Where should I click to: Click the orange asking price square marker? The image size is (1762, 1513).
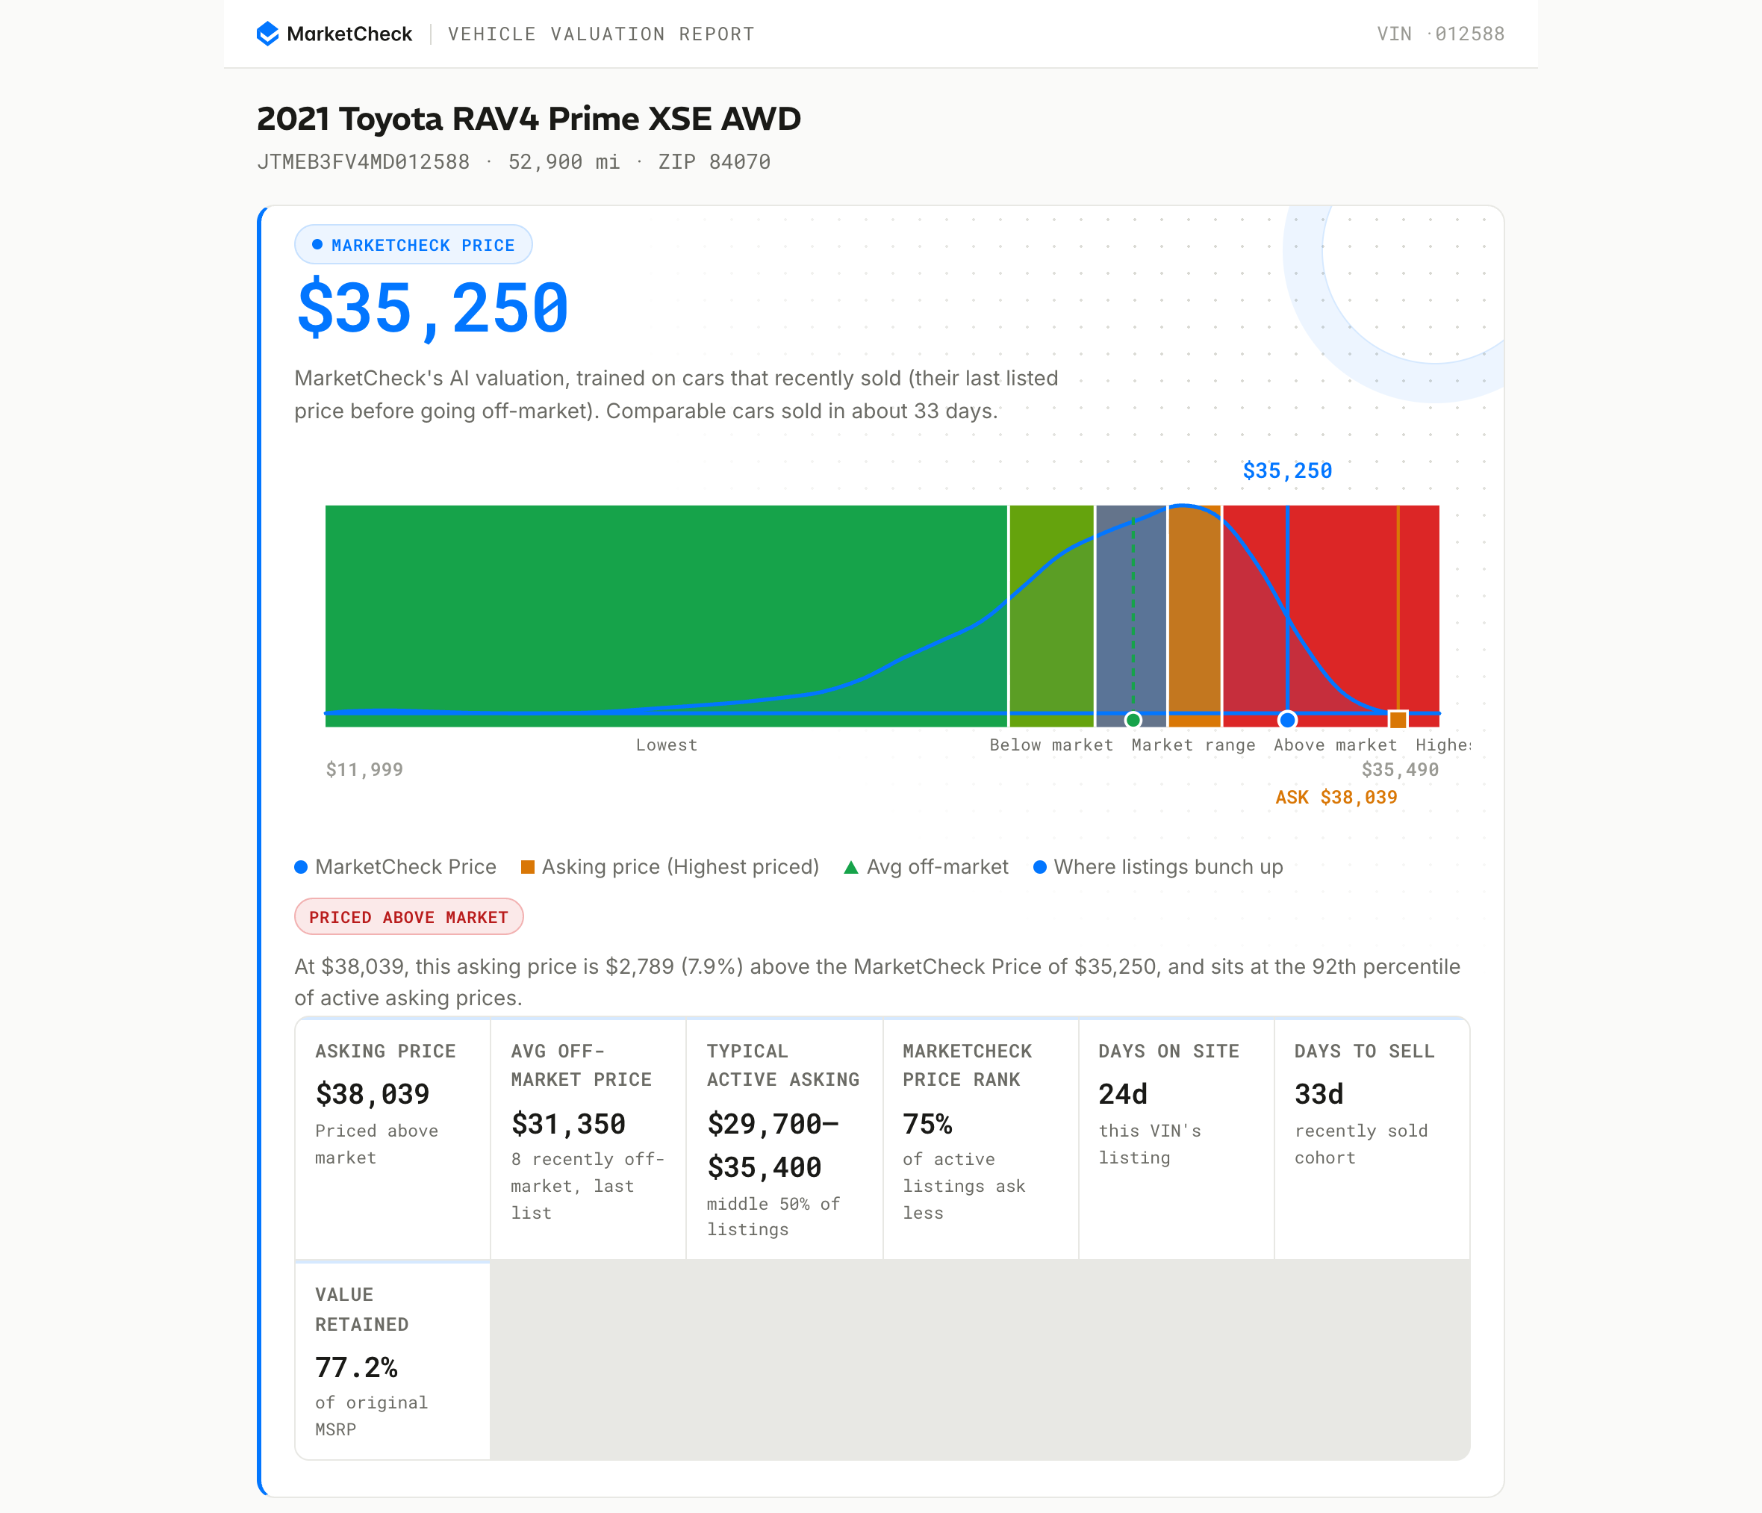pyautogui.click(x=1398, y=719)
